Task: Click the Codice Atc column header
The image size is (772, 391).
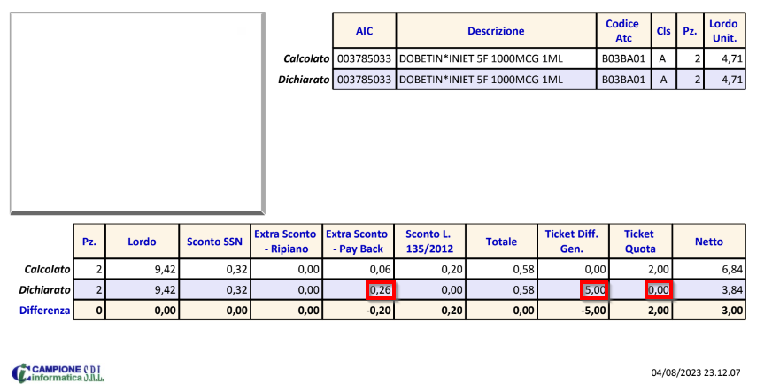Action: coord(622,31)
